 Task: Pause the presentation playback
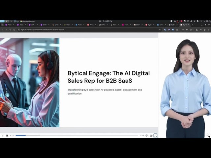tap(3, 136)
